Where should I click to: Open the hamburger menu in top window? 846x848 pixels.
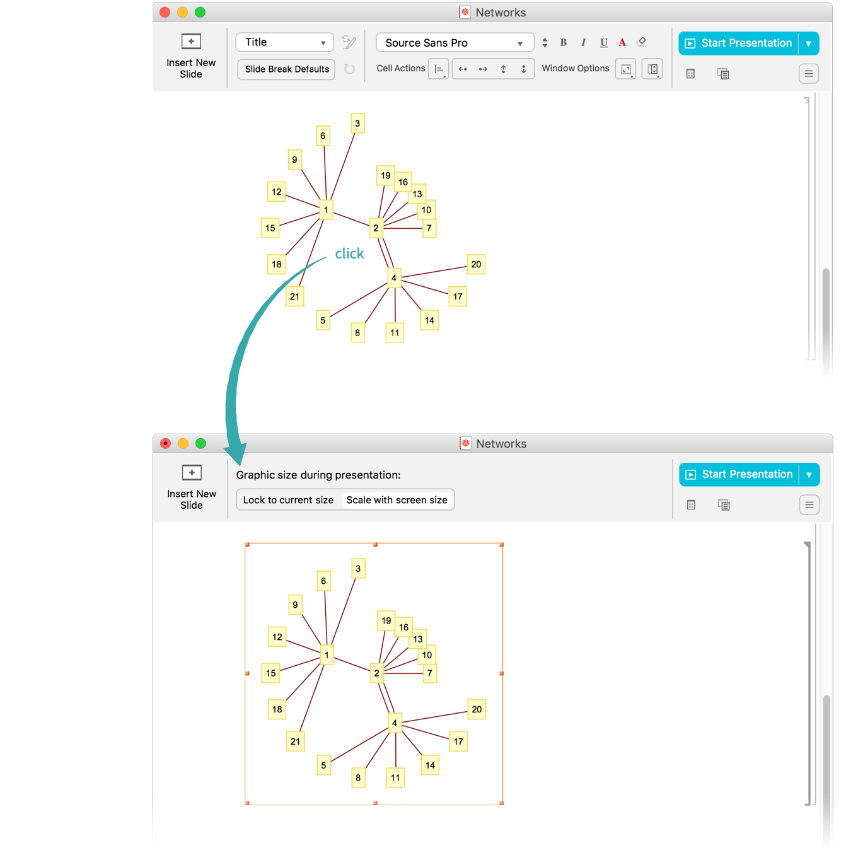pos(809,74)
